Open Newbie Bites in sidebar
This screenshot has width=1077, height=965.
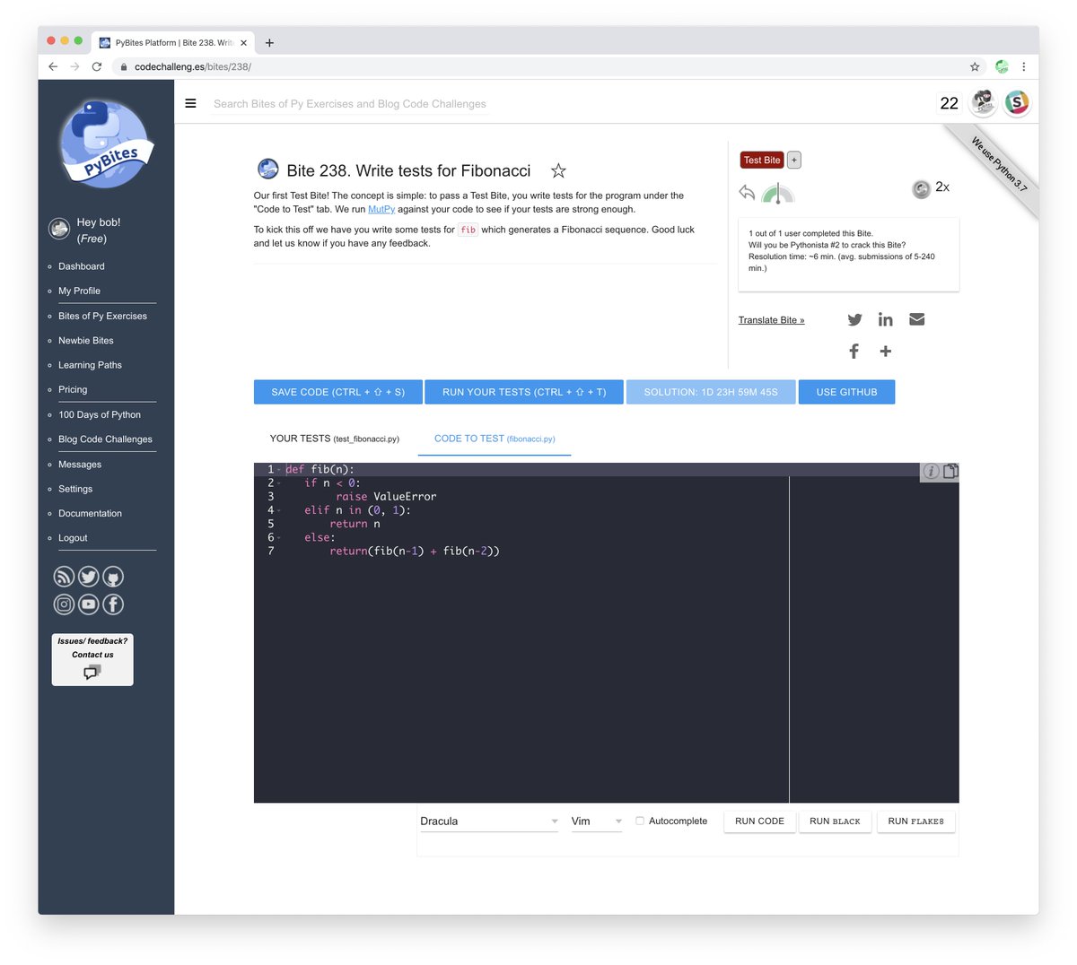point(86,341)
